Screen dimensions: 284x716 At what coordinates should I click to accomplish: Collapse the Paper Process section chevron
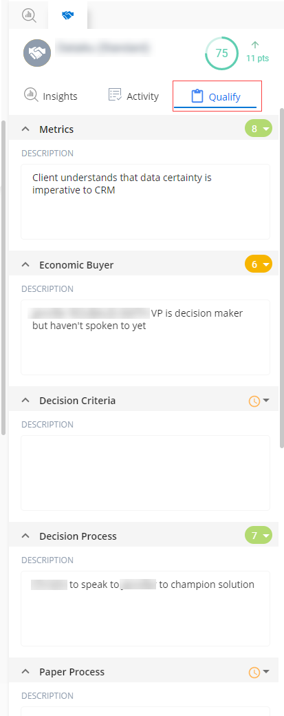pyautogui.click(x=26, y=672)
